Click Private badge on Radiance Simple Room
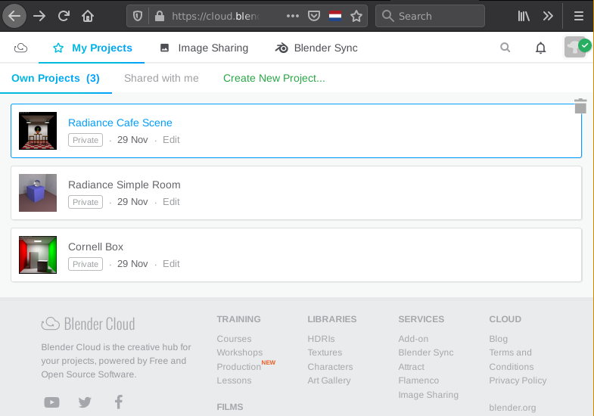 pos(86,202)
